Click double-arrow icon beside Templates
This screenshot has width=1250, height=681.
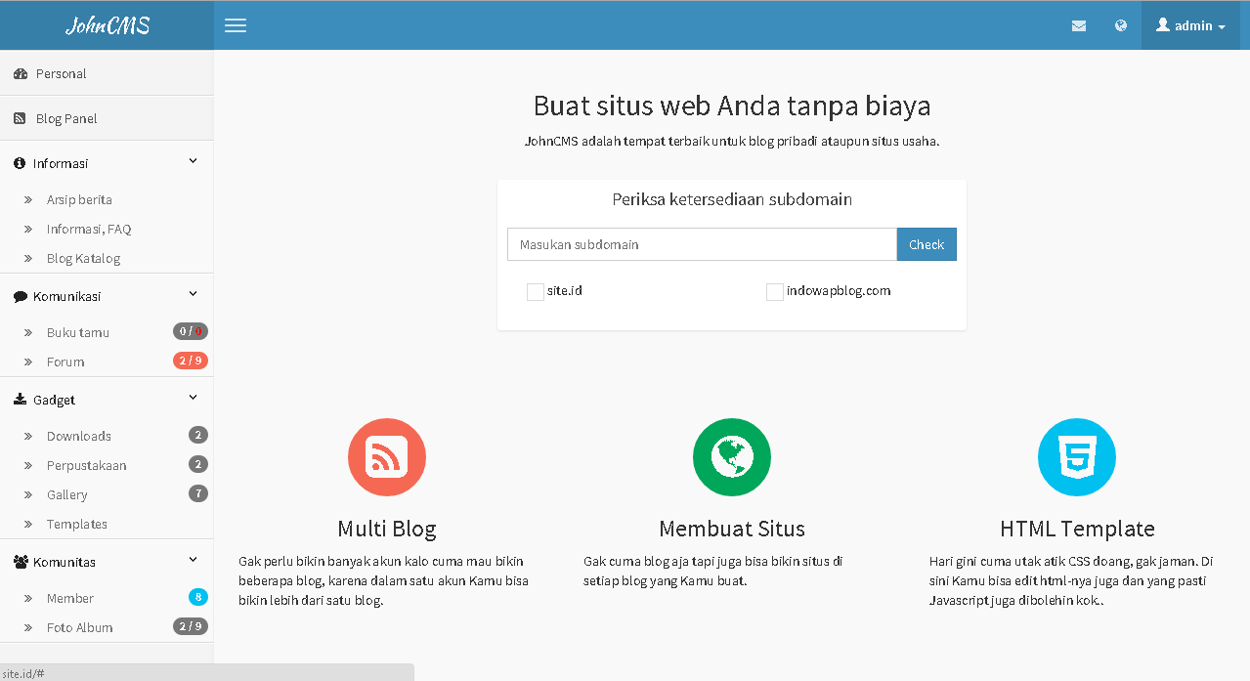point(28,524)
